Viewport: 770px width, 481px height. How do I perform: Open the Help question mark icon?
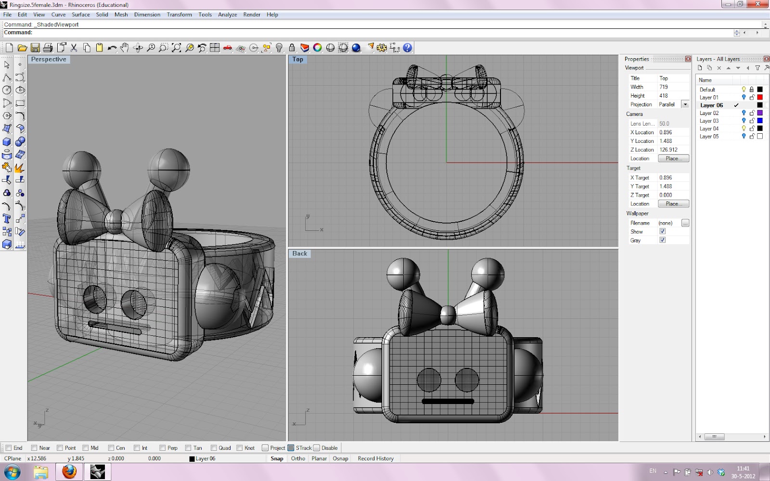pos(408,48)
